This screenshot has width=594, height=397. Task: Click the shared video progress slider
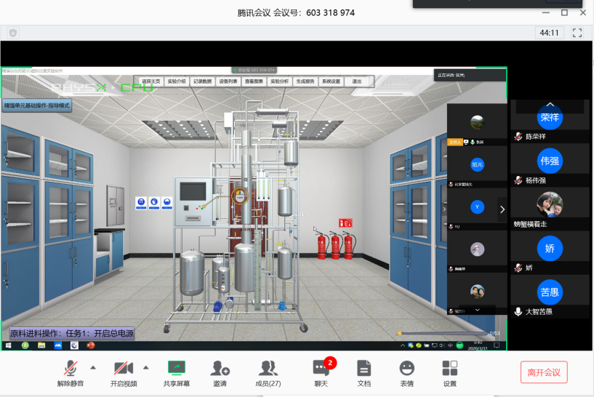click(x=444, y=333)
